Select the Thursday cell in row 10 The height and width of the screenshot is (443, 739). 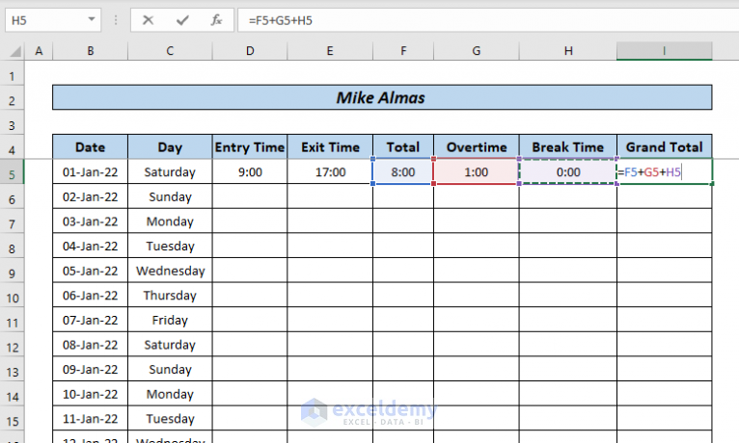point(170,295)
